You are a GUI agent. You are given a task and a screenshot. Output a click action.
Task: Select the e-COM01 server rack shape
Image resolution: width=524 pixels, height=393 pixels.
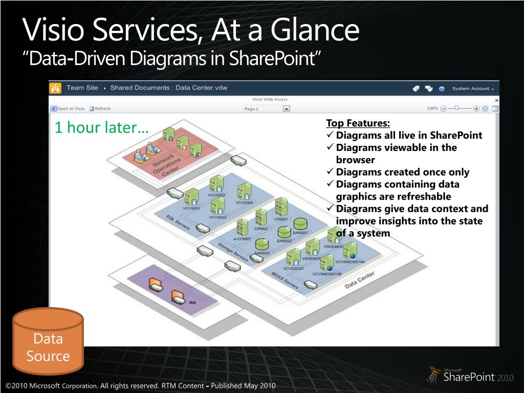click(242, 228)
